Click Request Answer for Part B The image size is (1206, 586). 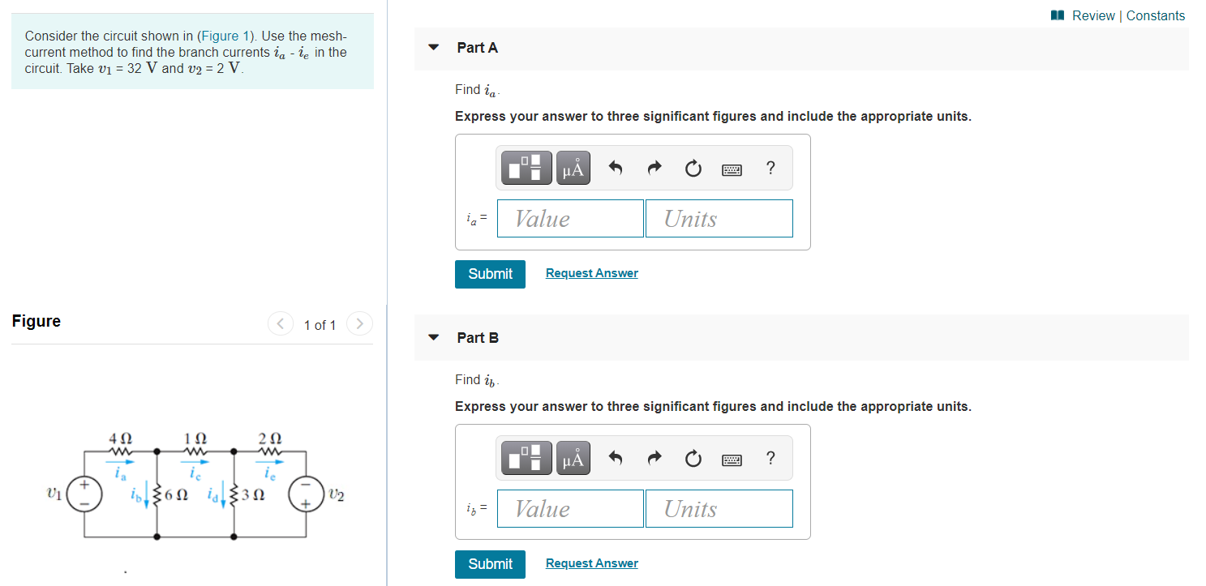pyautogui.click(x=591, y=562)
